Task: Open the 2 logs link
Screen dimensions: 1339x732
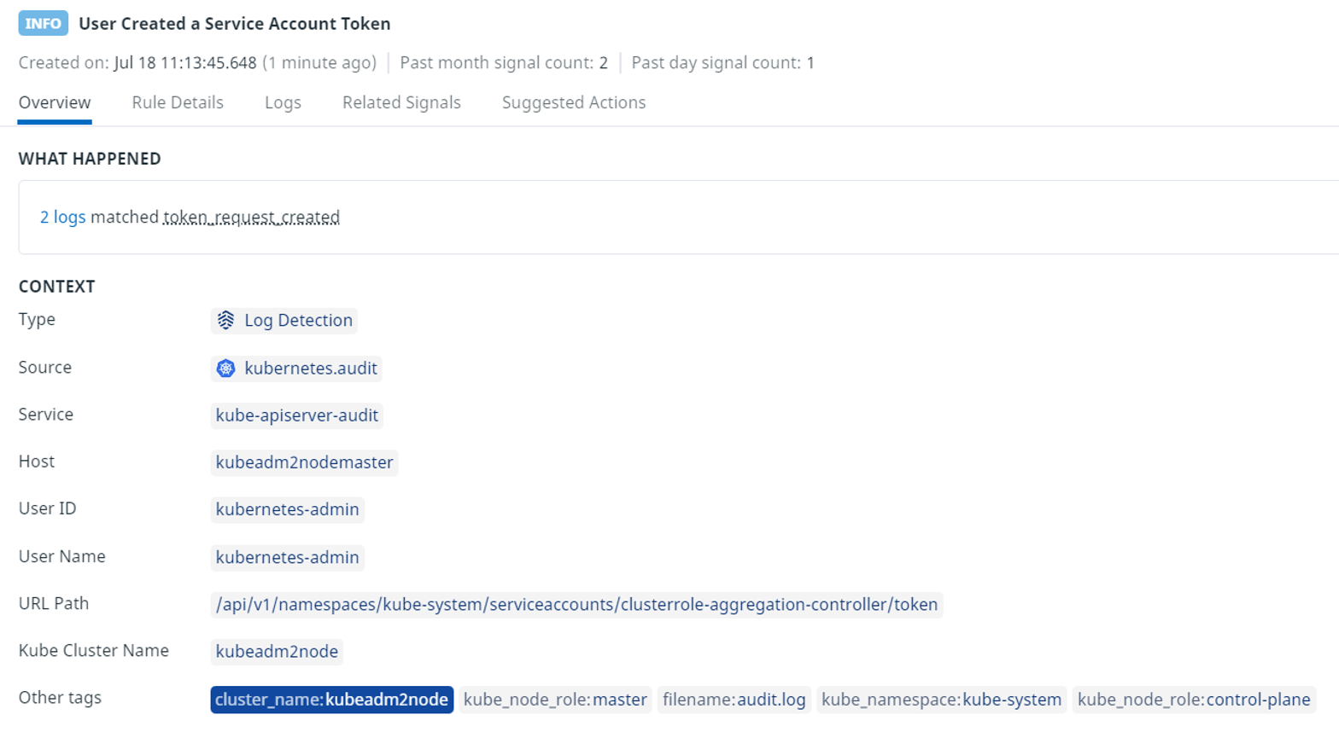Action: tap(62, 217)
